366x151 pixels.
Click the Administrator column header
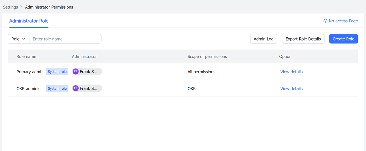click(84, 57)
